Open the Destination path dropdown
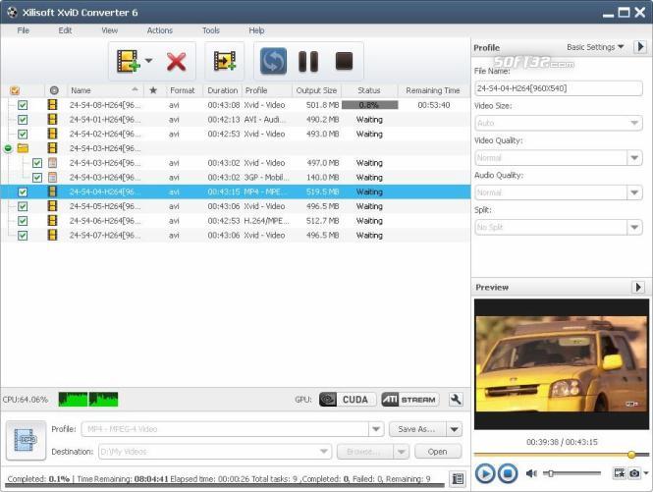 click(323, 451)
